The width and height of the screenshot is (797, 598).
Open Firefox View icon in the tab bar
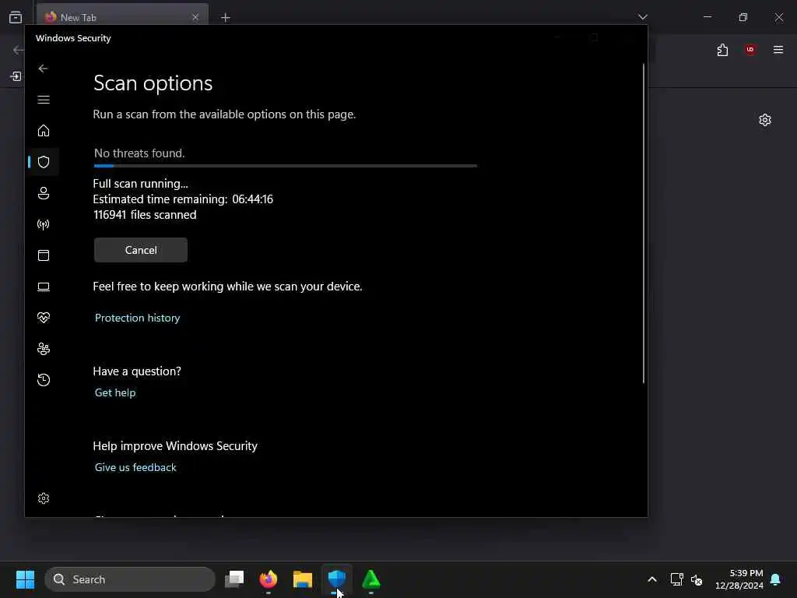[16, 17]
